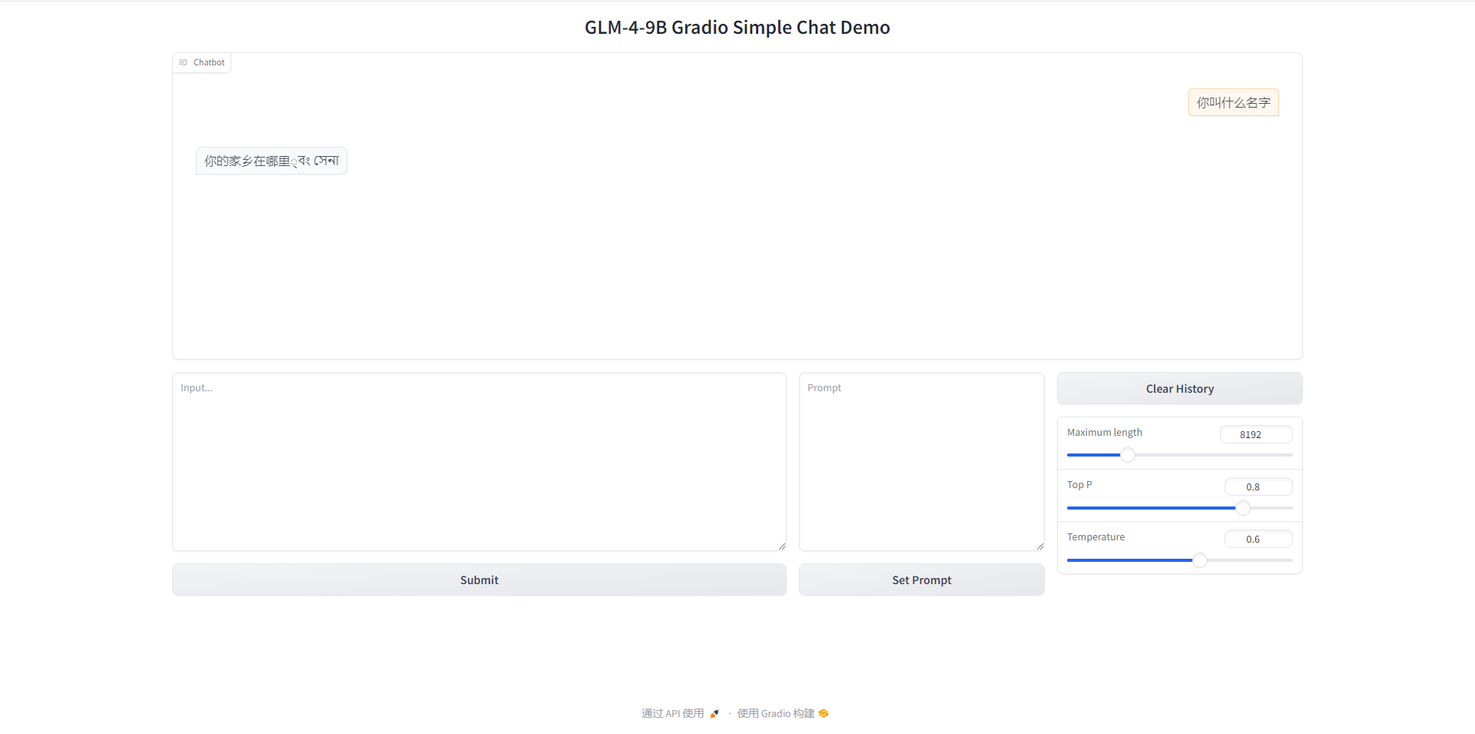Viewport: 1475px width, 734px height.
Task: Click the rocket icon beside API link
Action: (714, 714)
